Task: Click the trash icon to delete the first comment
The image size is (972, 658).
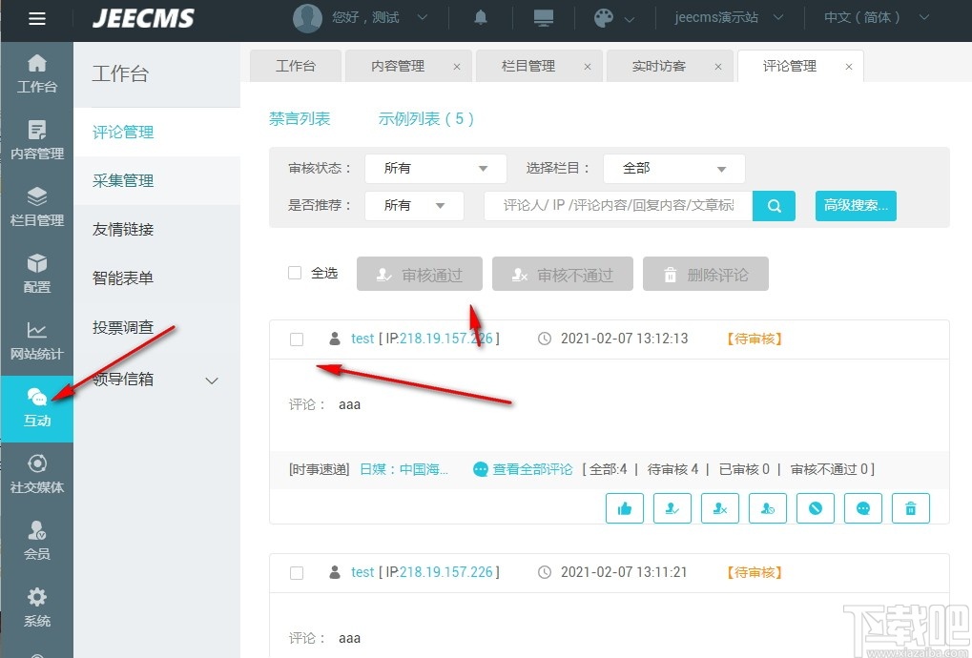Action: click(910, 508)
